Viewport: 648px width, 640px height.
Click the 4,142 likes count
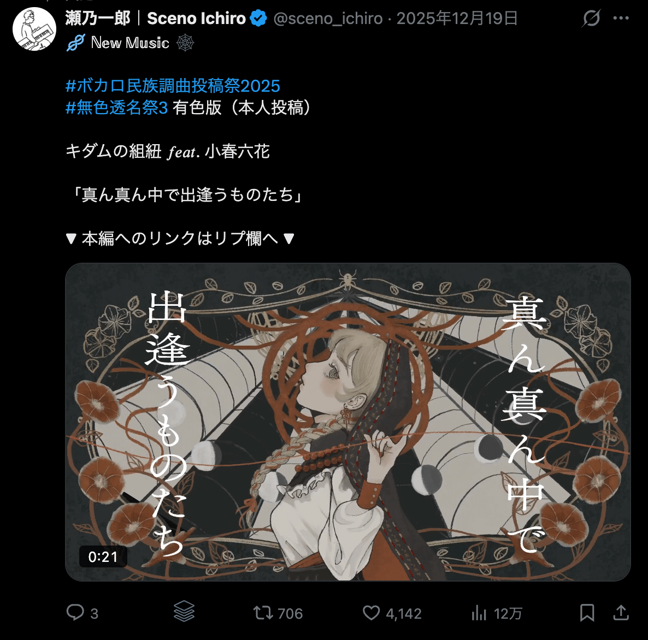404,614
